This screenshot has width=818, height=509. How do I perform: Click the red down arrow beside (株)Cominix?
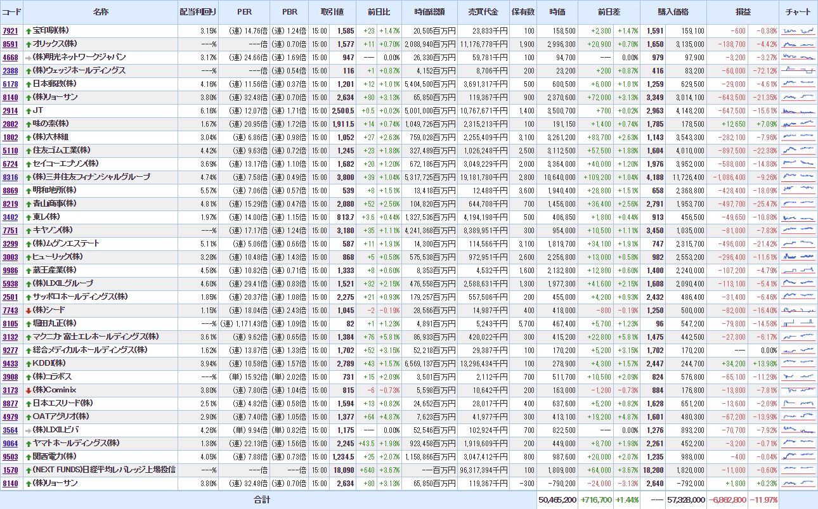[x=29, y=390]
